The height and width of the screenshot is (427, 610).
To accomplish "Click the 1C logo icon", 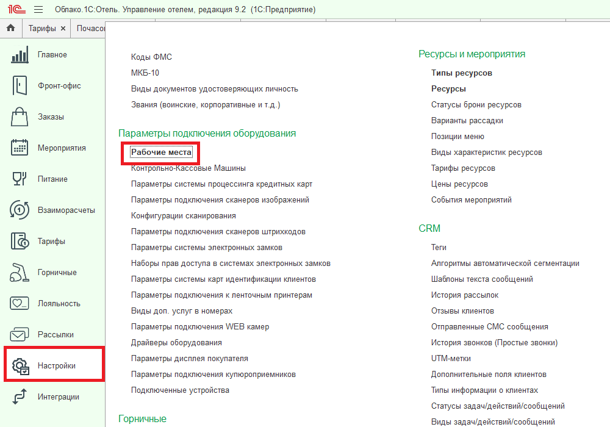I will pos(16,9).
